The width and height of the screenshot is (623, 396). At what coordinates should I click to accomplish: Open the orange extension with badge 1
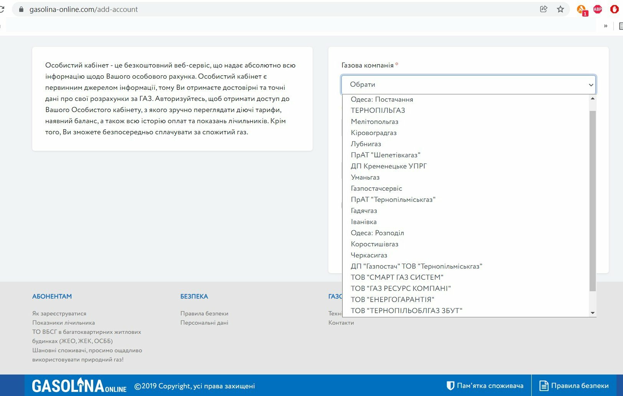(x=582, y=10)
